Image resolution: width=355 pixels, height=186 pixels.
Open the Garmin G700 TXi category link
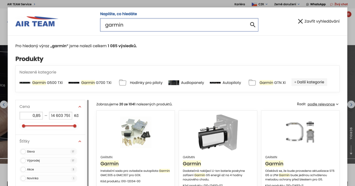coord(96,83)
